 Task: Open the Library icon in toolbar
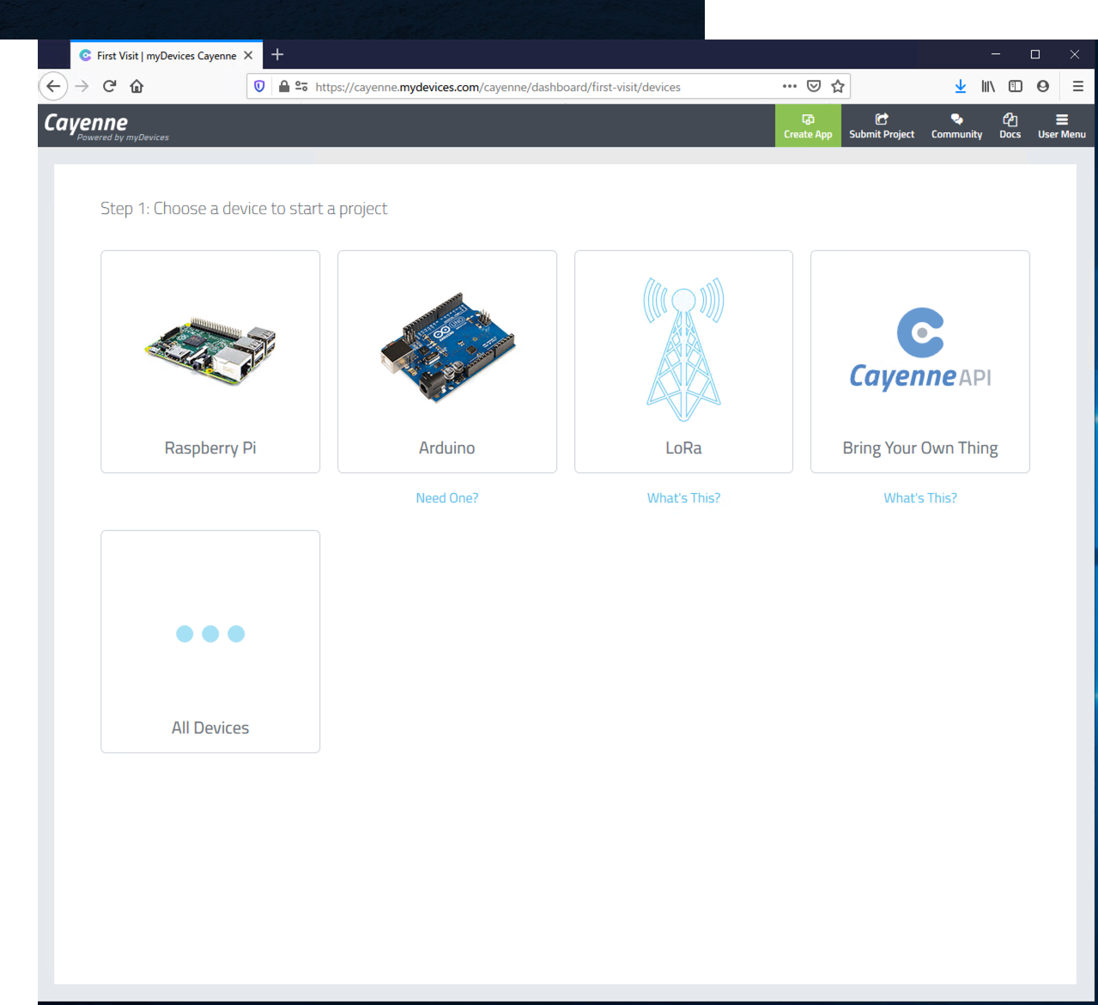click(x=988, y=86)
